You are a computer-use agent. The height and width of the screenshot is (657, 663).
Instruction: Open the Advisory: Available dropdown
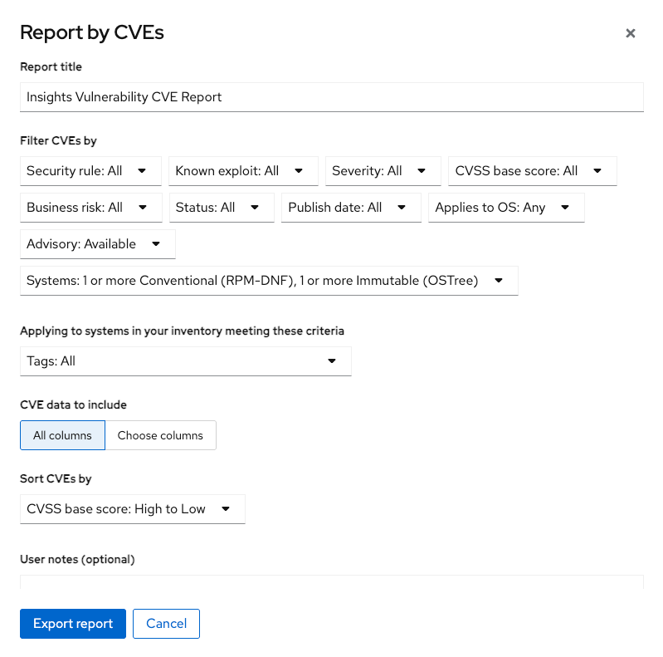[x=98, y=244]
